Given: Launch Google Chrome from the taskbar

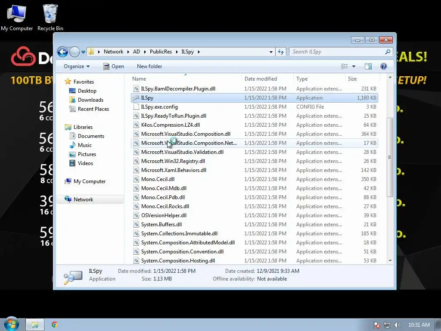Looking at the screenshot, I should click(x=55, y=325).
